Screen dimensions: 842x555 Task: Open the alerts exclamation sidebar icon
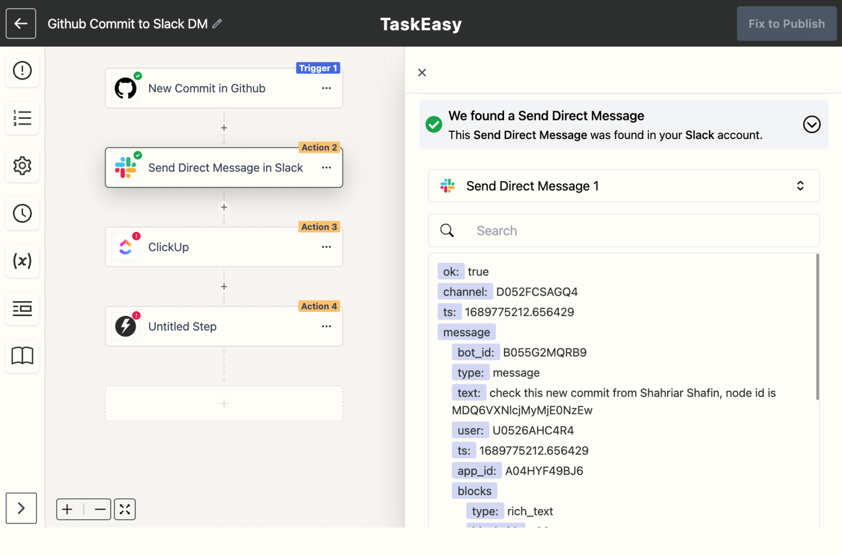tap(22, 71)
